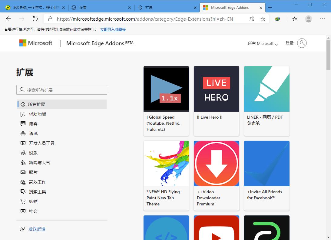Open the green P logo extension thumbnail
Viewport: 331px width, 240px height.
point(266,228)
